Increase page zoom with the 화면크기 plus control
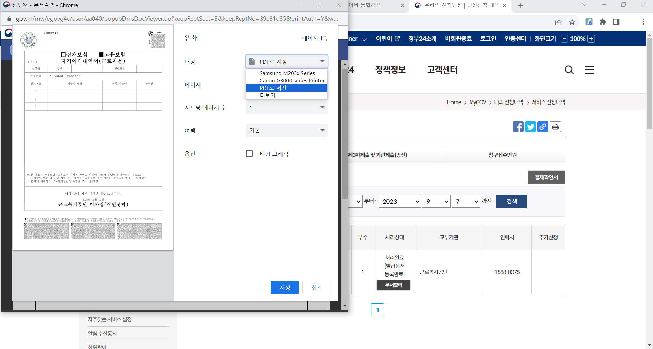The height and width of the screenshot is (349, 653). point(591,38)
